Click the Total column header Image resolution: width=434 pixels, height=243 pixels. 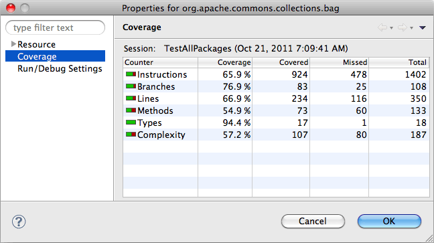point(399,62)
